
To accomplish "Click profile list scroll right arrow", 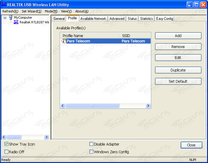I will tap(148, 106).
